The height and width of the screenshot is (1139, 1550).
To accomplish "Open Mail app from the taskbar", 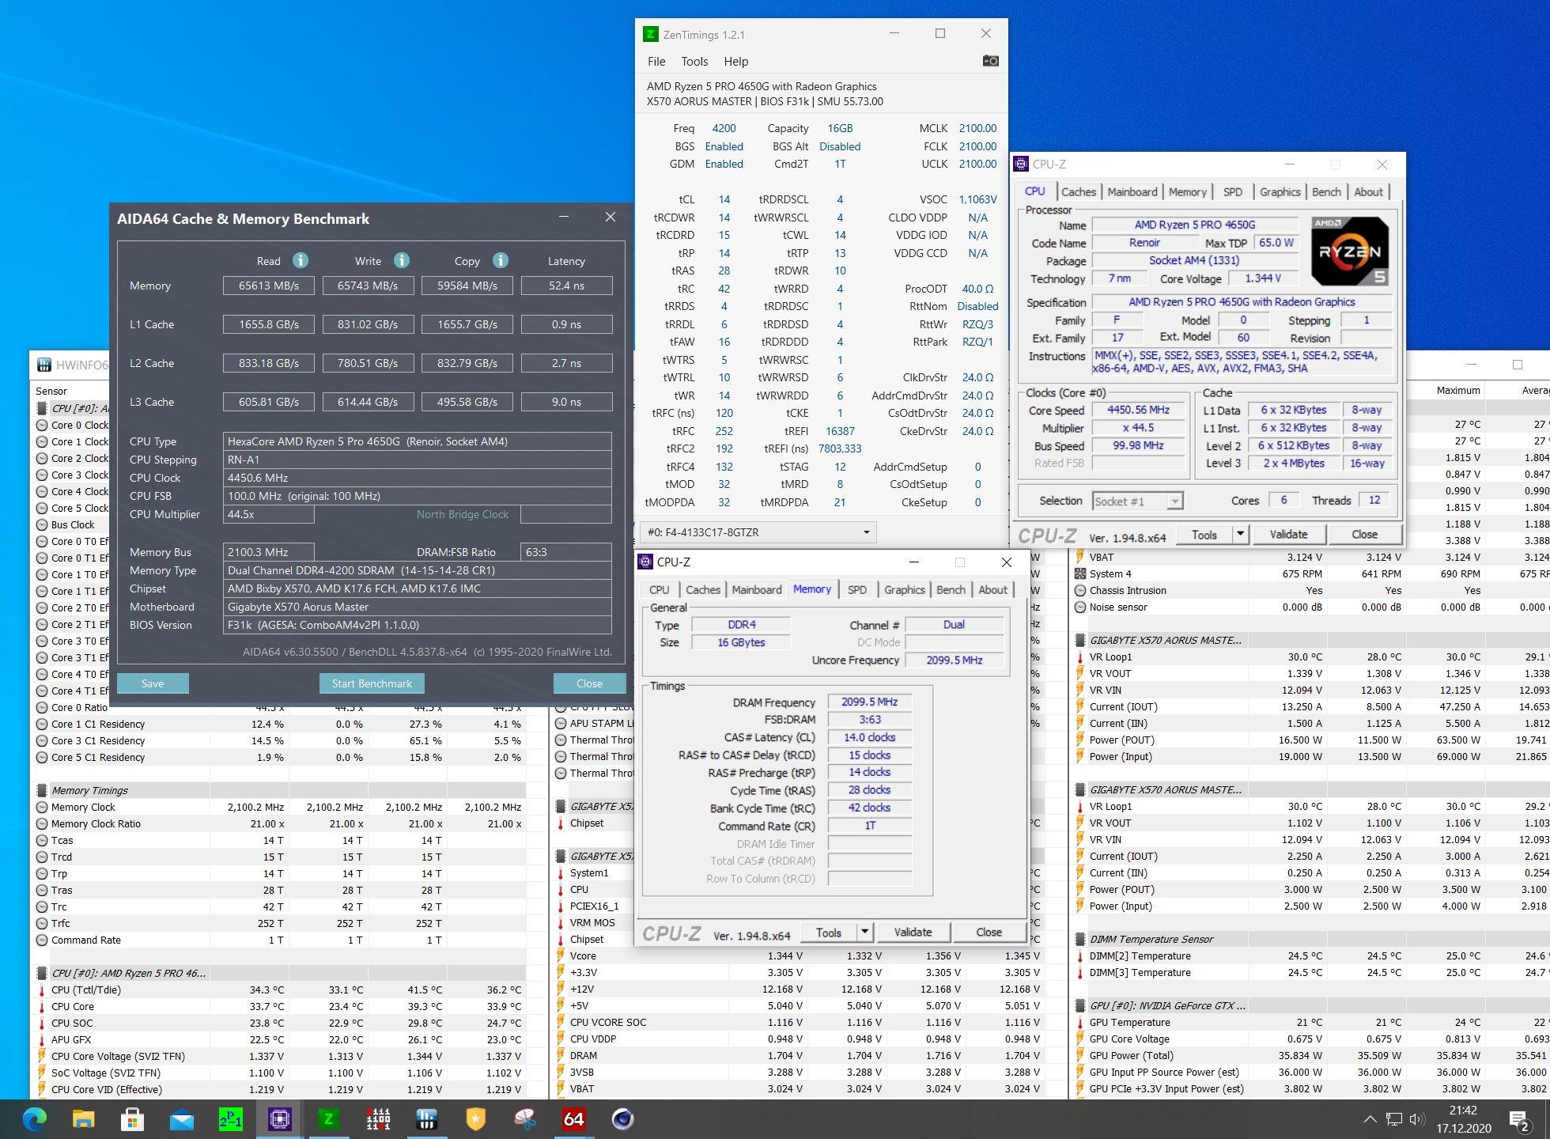I will 181,1118.
